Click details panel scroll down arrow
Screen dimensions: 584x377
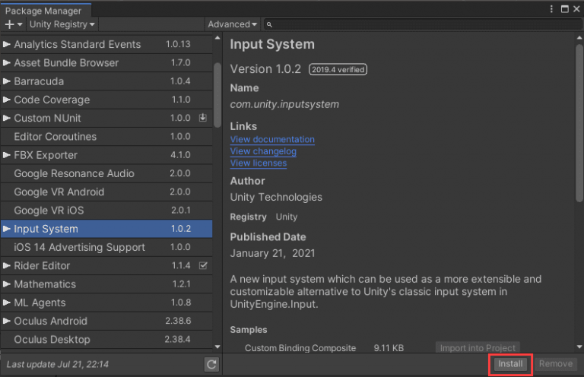point(579,347)
